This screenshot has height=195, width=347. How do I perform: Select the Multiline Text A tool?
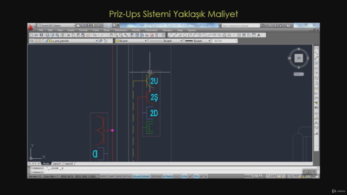259,35
